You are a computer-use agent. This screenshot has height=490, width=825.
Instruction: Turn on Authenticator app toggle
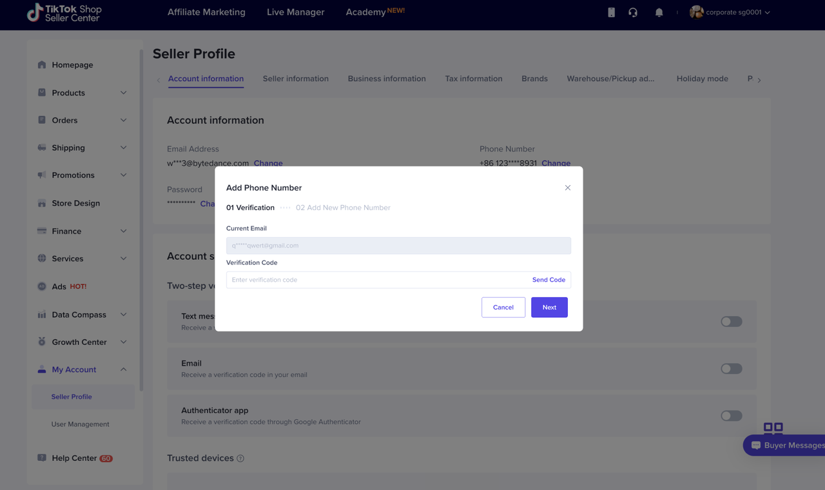[x=731, y=416]
